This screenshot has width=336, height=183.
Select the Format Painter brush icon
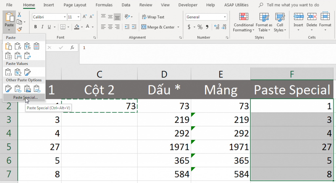tap(19, 29)
